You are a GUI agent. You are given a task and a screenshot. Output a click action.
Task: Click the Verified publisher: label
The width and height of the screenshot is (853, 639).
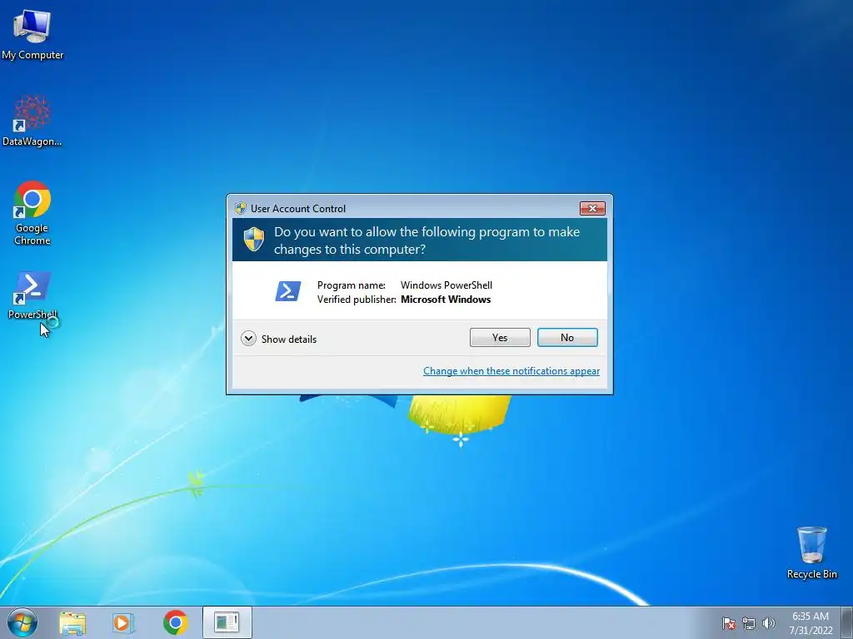[x=357, y=300]
